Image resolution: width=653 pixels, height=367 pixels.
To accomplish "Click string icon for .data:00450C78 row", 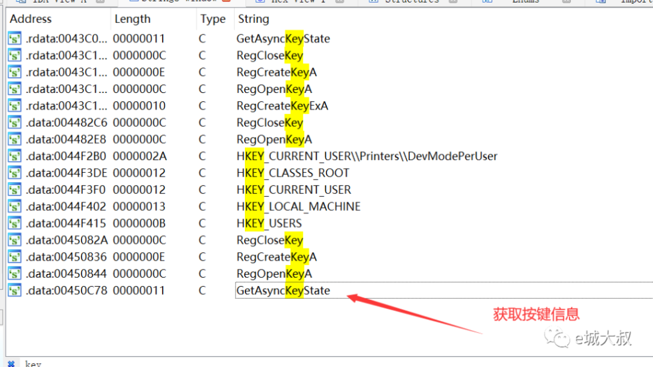I will coord(14,291).
